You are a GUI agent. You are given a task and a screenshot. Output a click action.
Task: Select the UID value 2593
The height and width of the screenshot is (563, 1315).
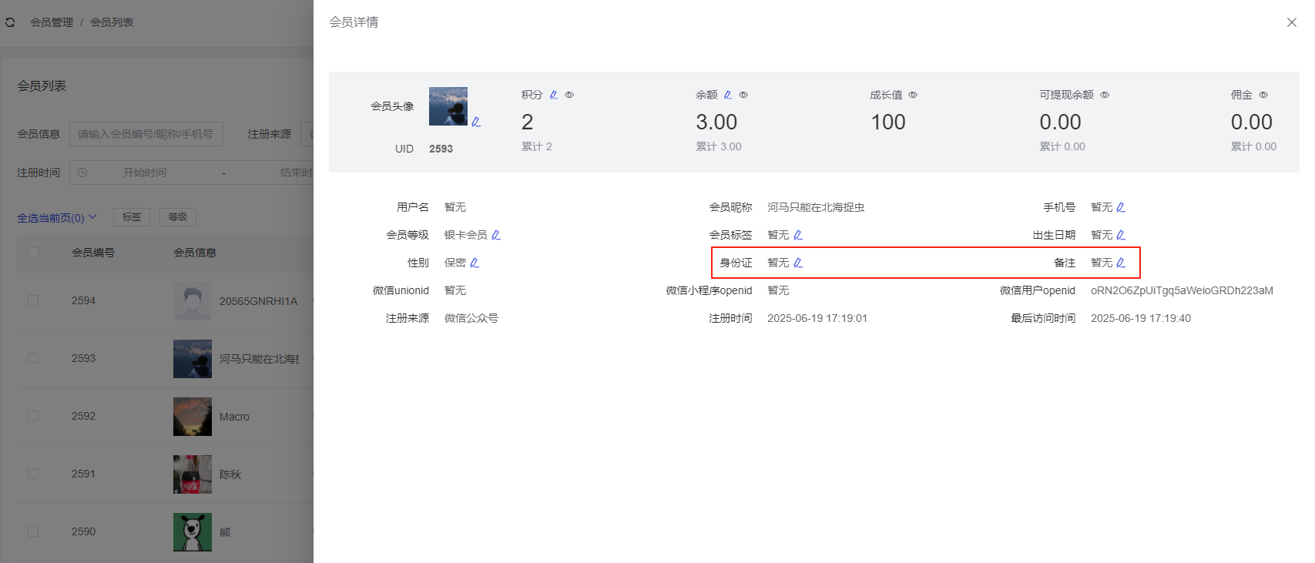[x=441, y=149]
